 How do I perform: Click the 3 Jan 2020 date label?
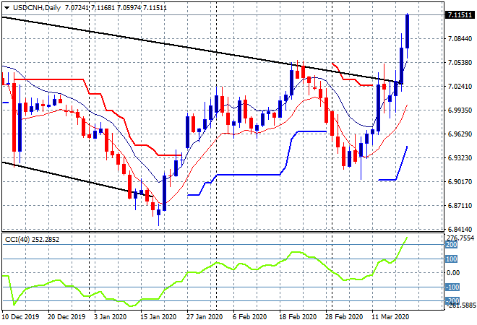[110, 317]
